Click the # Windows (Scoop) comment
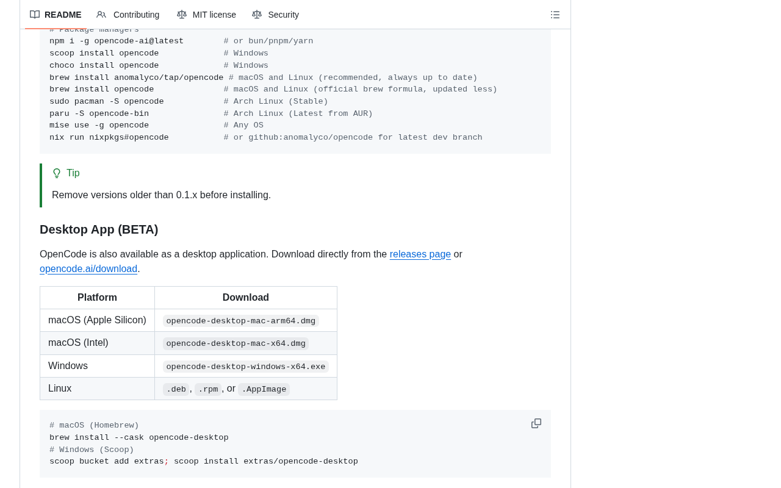781x488 pixels. point(92,450)
